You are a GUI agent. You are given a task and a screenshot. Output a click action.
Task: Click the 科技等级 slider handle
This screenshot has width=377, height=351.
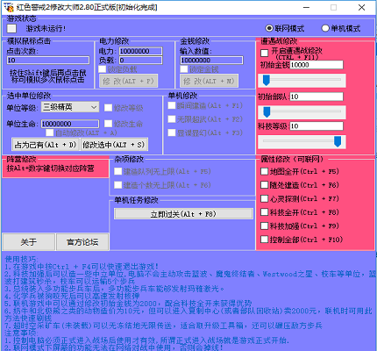[x=338, y=141]
